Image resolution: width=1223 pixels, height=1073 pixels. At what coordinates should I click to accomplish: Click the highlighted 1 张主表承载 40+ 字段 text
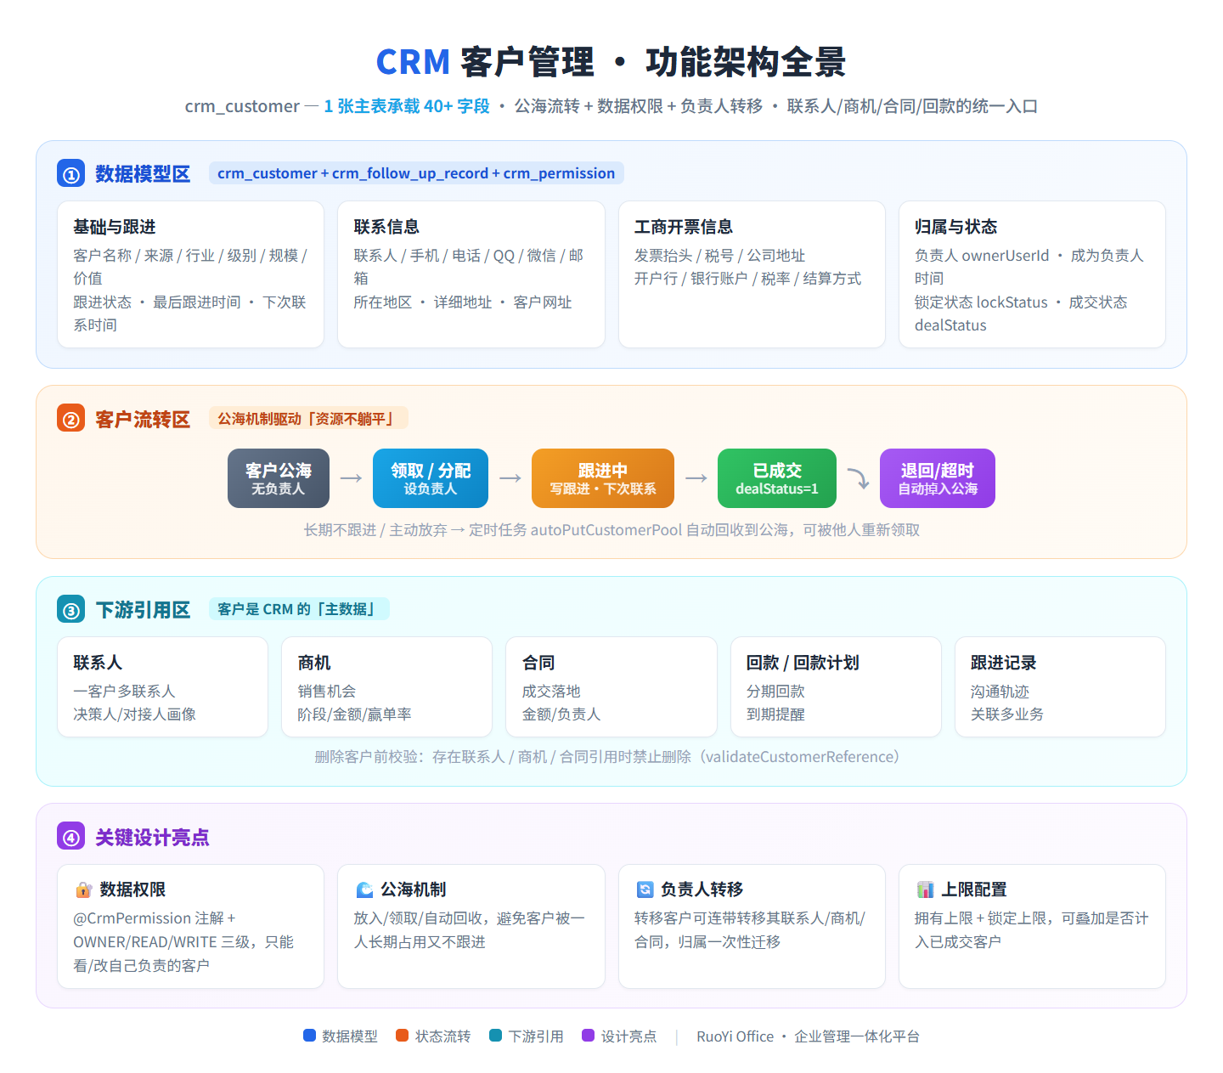tap(407, 106)
